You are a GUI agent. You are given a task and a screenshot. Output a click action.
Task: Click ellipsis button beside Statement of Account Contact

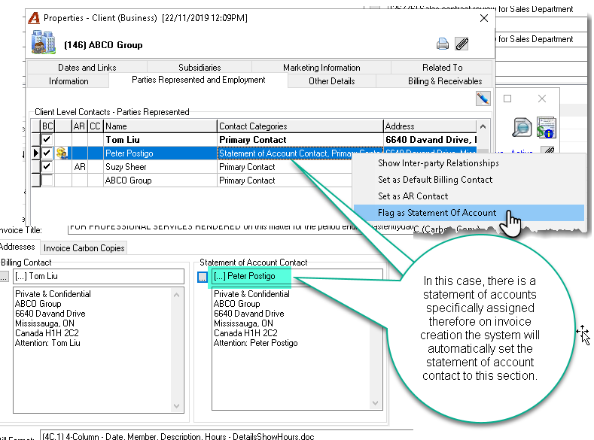click(203, 278)
